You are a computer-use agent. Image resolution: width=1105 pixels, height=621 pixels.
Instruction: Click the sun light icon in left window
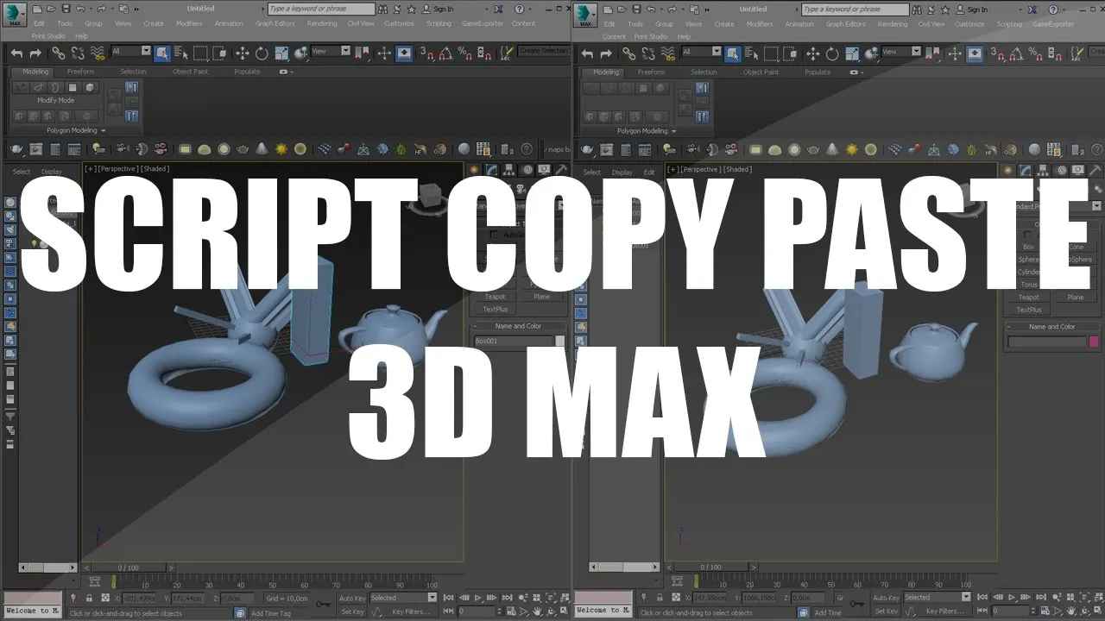point(281,149)
